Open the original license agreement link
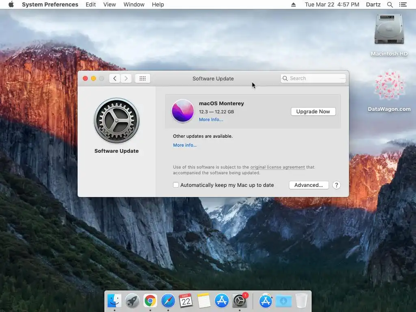The image size is (416, 312). (x=277, y=167)
